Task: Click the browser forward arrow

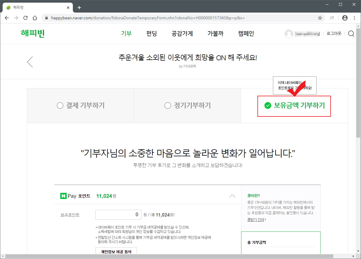Action: [x=16, y=18]
